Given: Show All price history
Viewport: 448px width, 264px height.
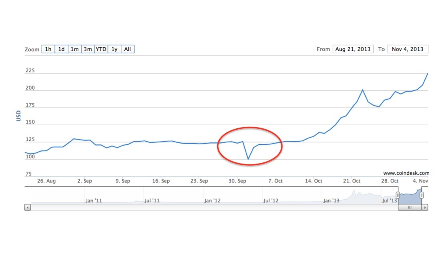Looking at the screenshot, I should [x=128, y=49].
